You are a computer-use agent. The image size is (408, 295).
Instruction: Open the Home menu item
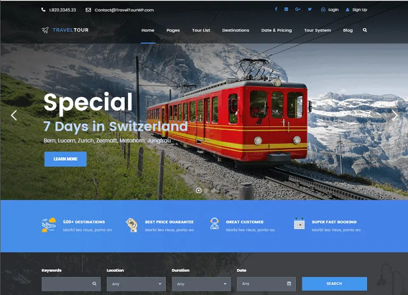click(x=148, y=30)
